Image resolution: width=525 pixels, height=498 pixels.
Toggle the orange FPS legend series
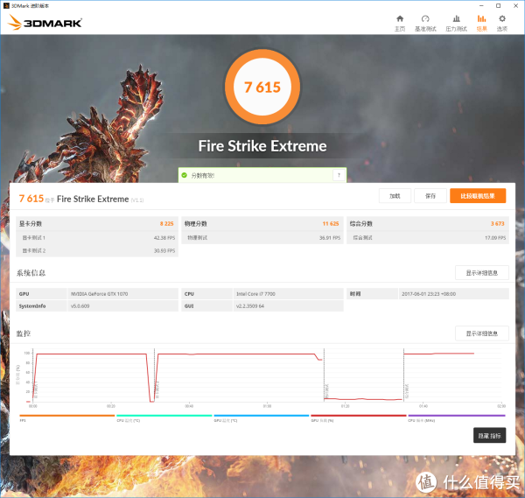coord(66,417)
